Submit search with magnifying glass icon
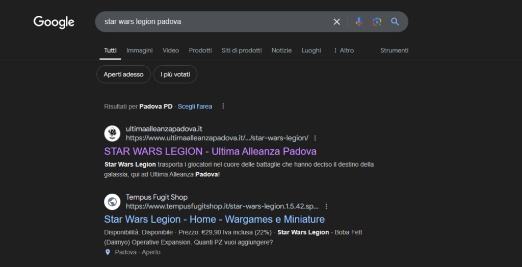The image size is (522, 267). point(395,21)
